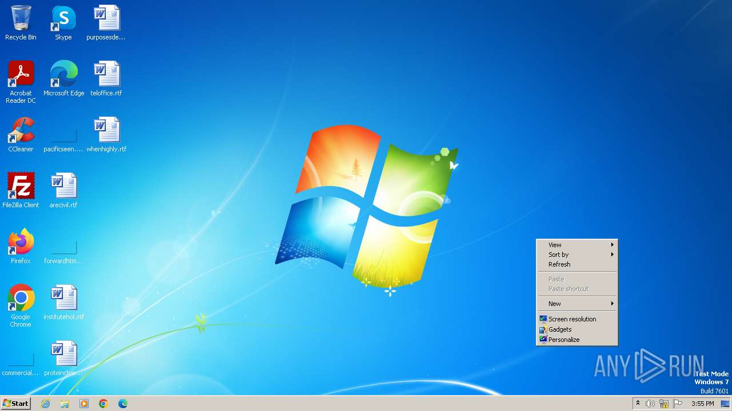Open the network tray icon
Screen dimensions: 732x411
[x=664, y=404]
